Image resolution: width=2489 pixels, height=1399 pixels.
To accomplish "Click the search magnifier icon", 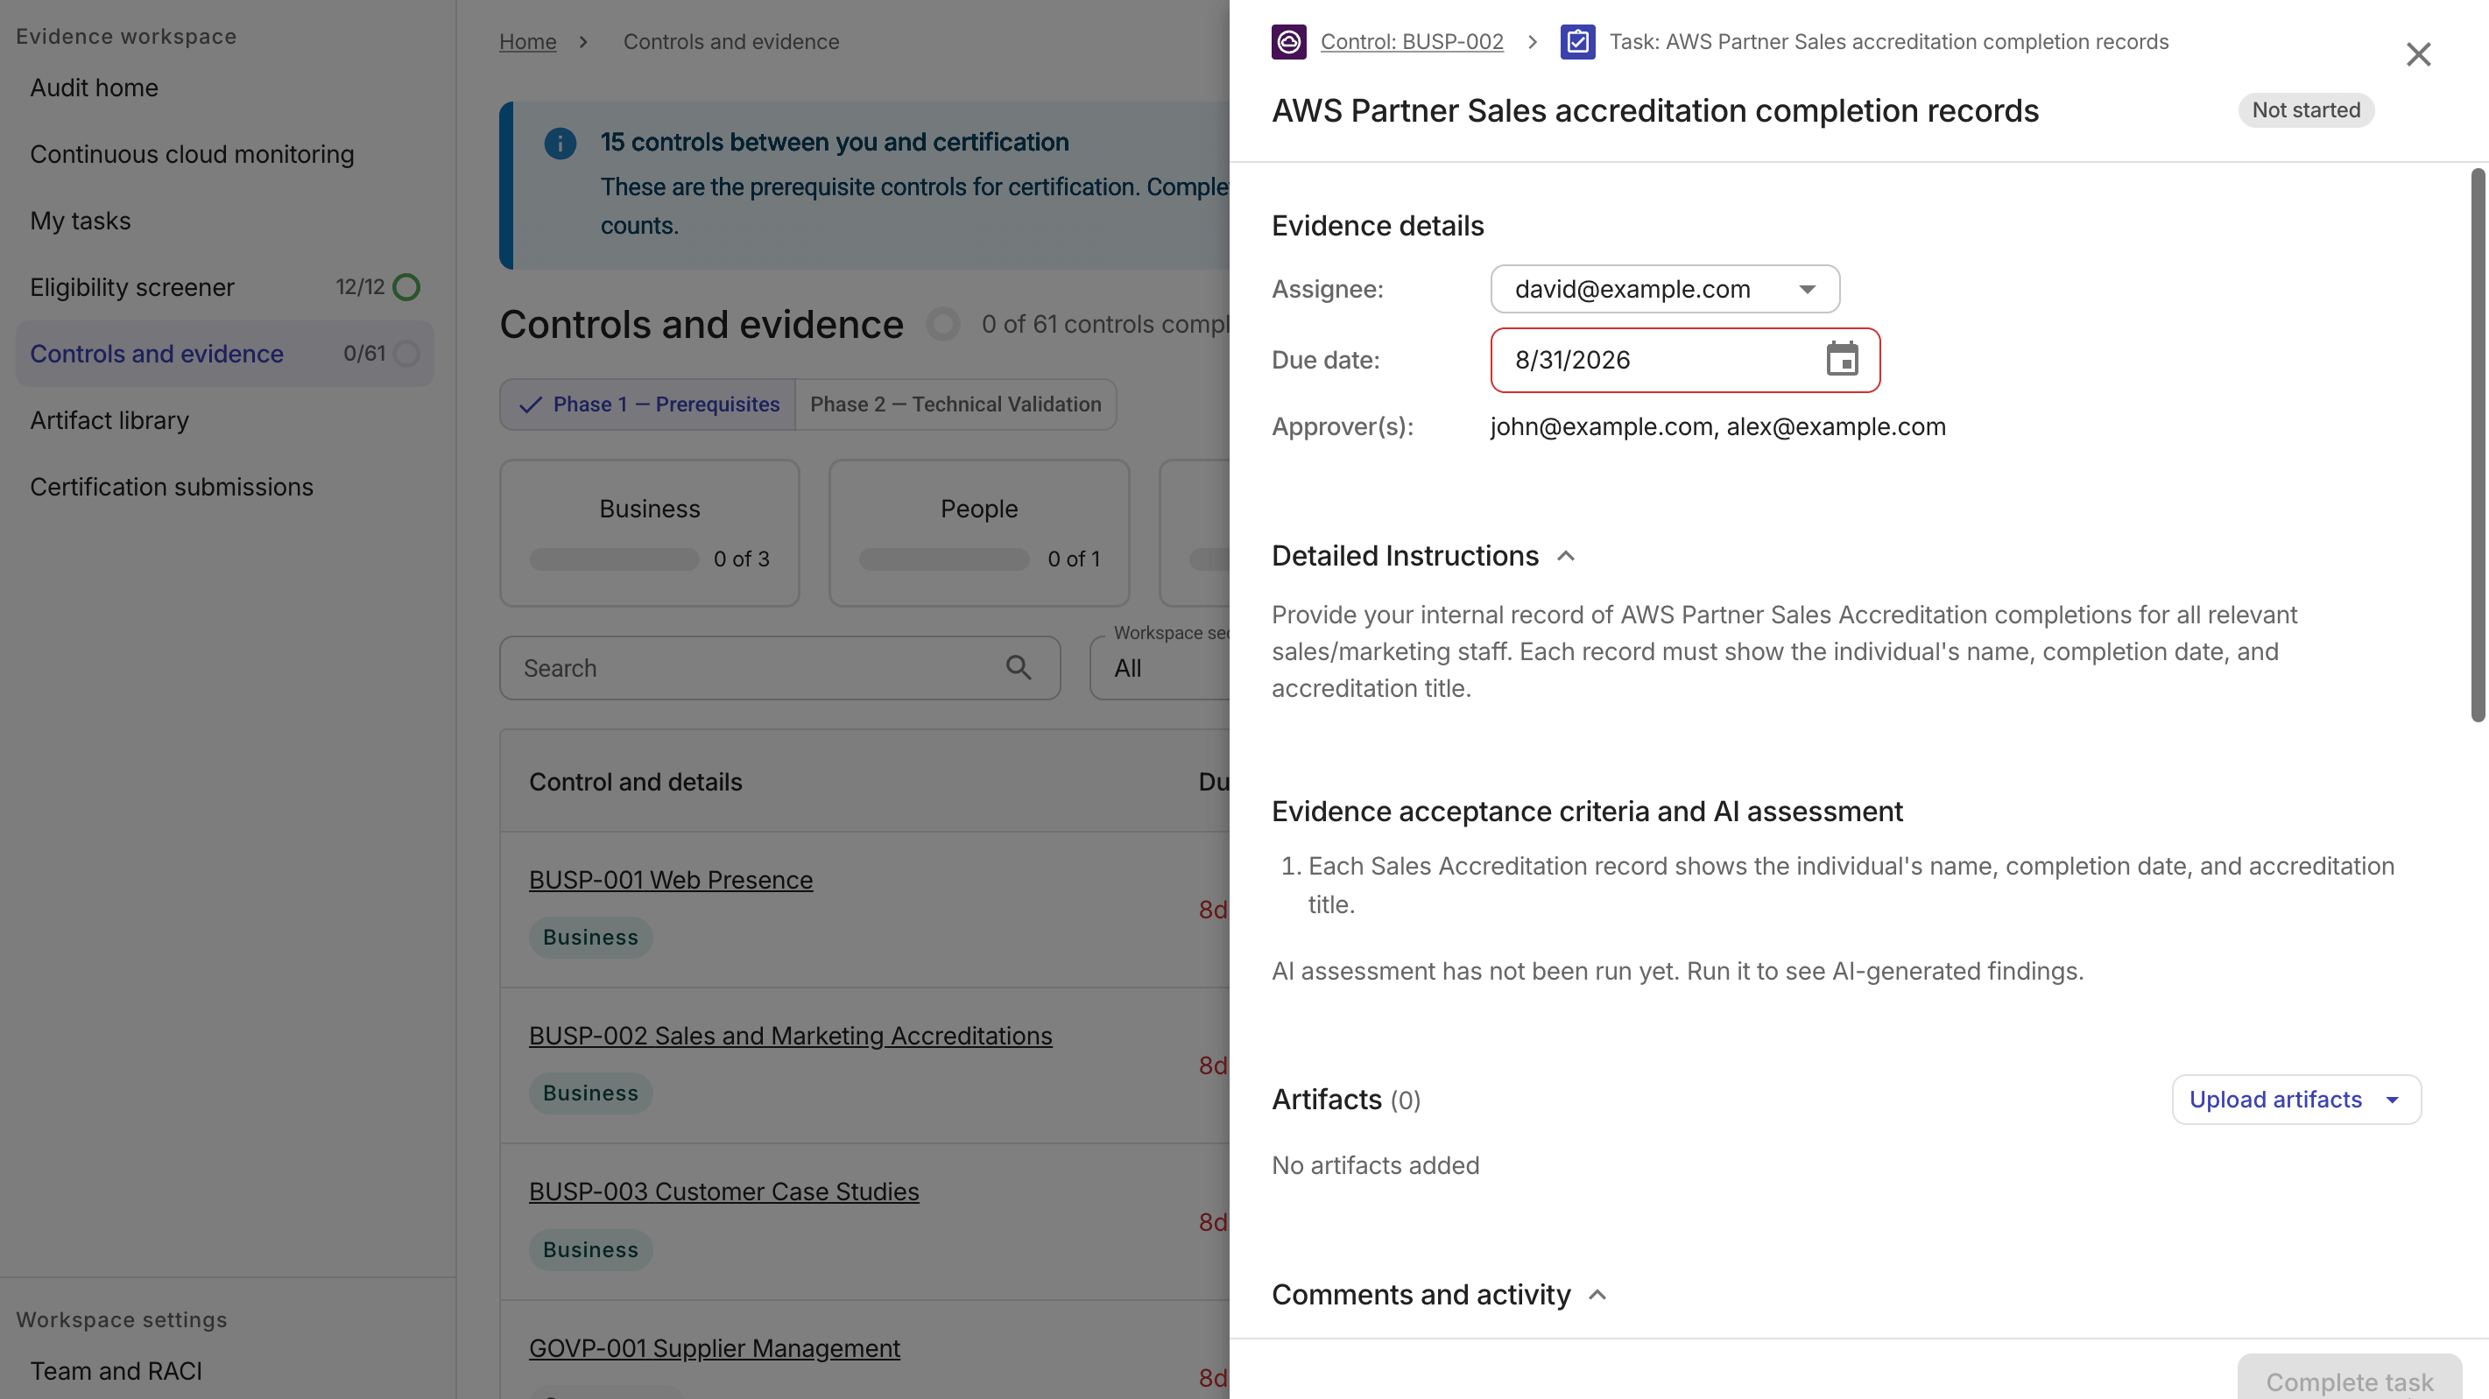I will 1019,666.
